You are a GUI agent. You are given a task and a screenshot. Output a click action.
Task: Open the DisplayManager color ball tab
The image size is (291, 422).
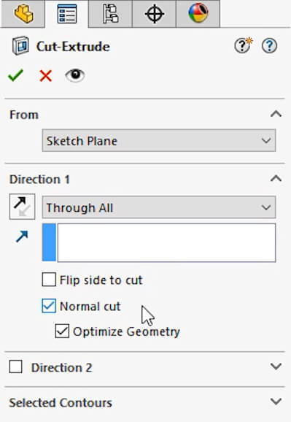click(198, 13)
